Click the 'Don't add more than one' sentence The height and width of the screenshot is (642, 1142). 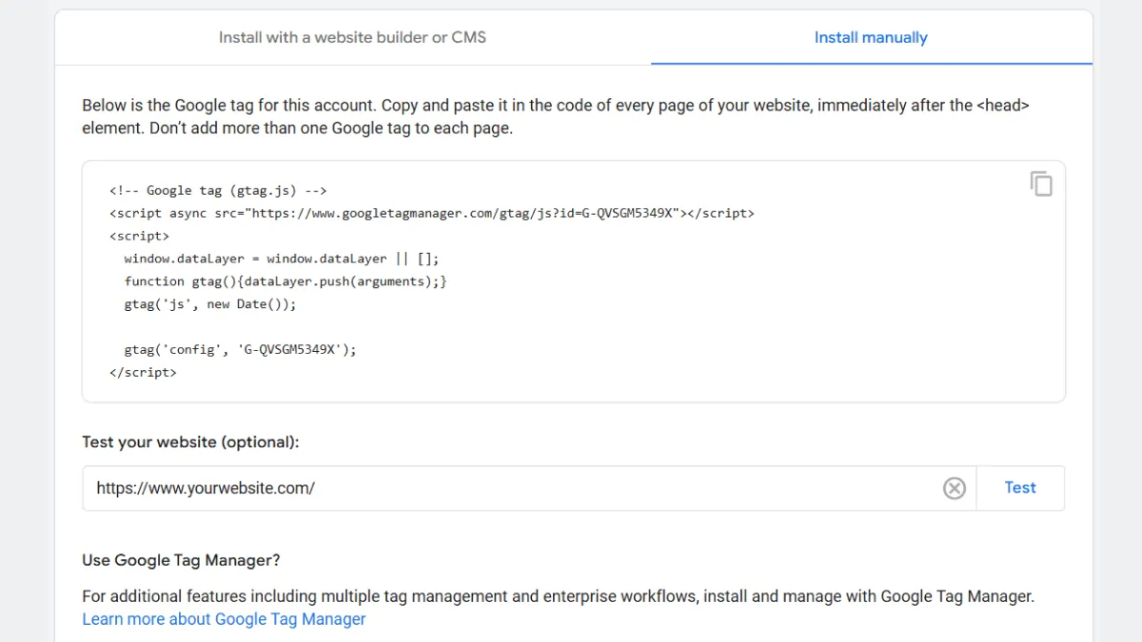click(331, 127)
